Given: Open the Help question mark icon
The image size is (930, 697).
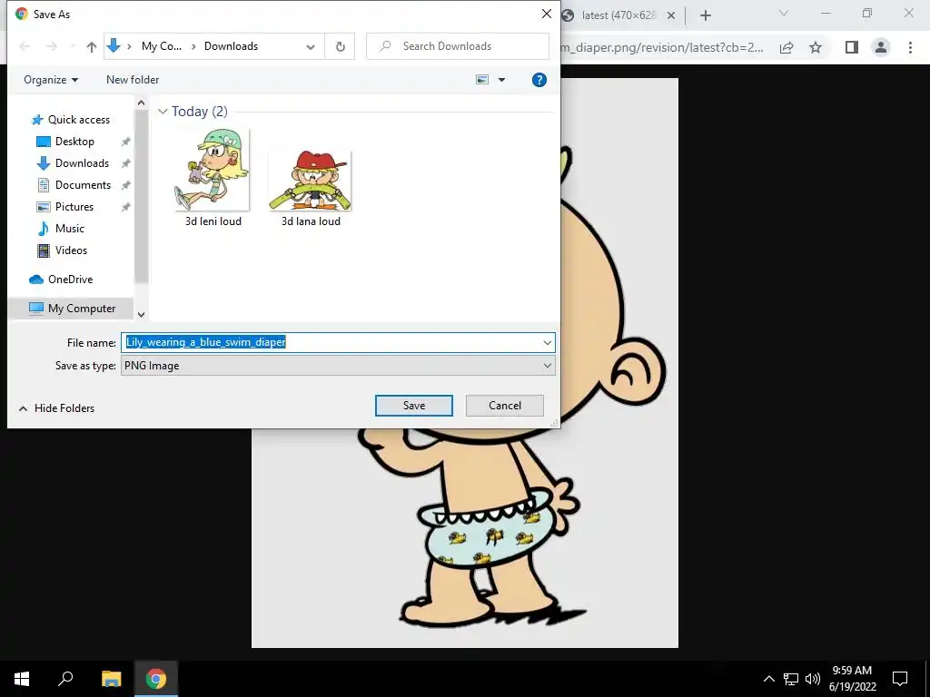Looking at the screenshot, I should [539, 80].
